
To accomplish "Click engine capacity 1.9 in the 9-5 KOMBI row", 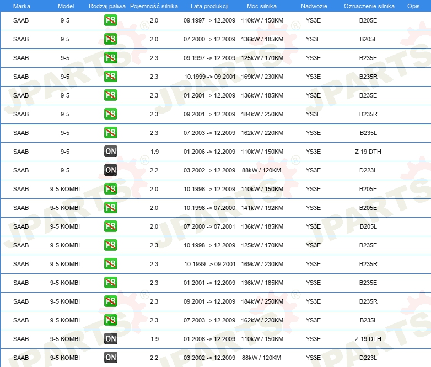I will (x=154, y=339).
